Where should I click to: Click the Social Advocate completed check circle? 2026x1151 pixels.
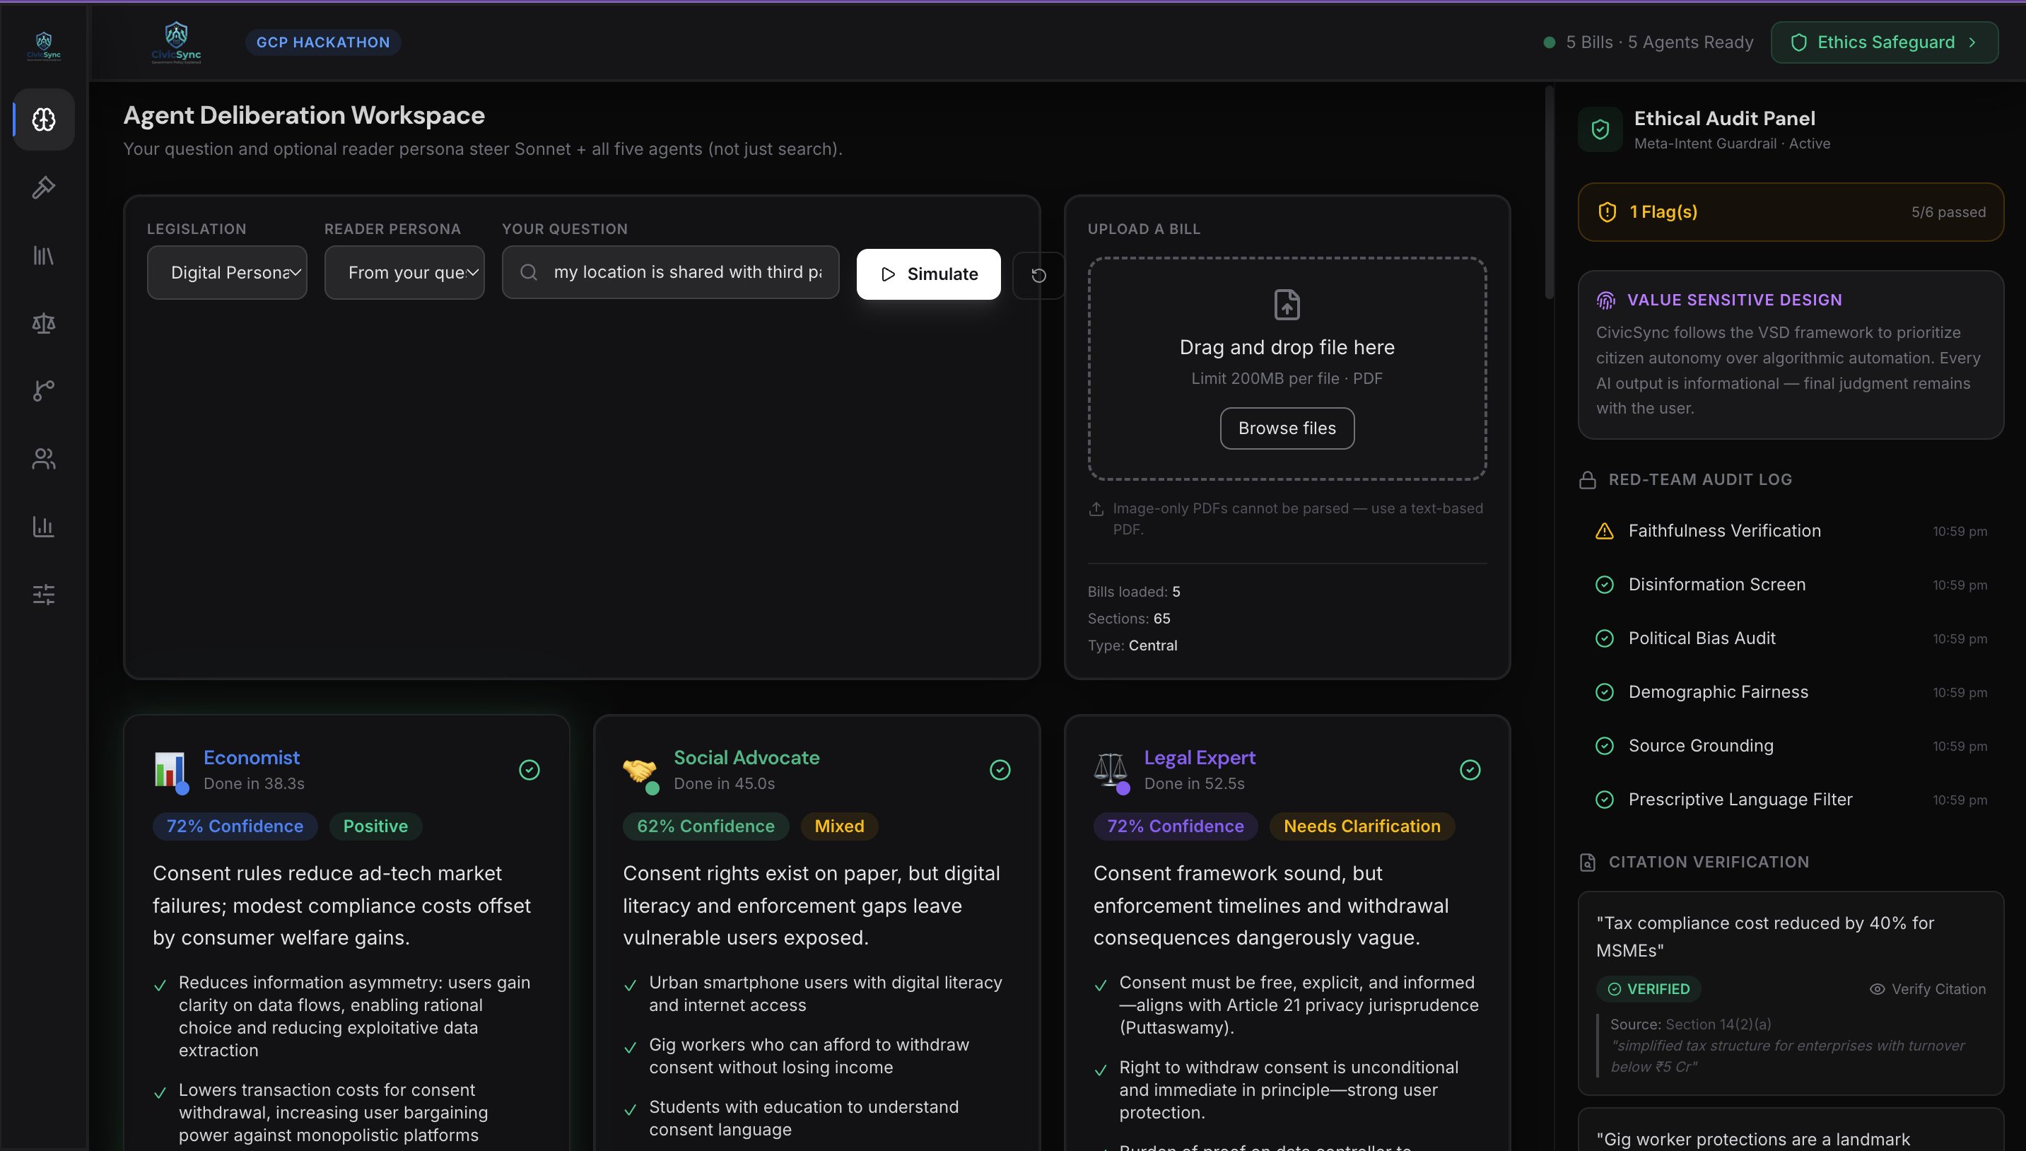point(1000,770)
